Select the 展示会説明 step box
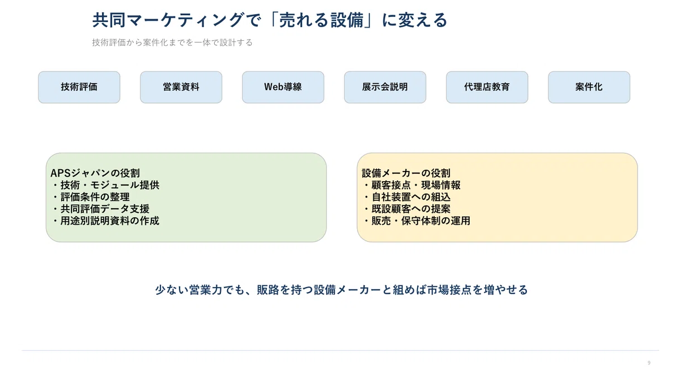 (385, 87)
